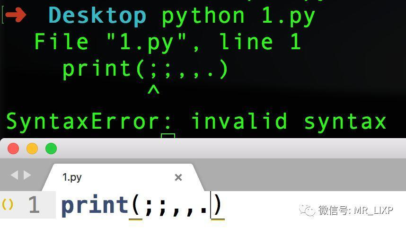Go to next tab with right arrow
This screenshot has height=228, width=406.
(27, 175)
